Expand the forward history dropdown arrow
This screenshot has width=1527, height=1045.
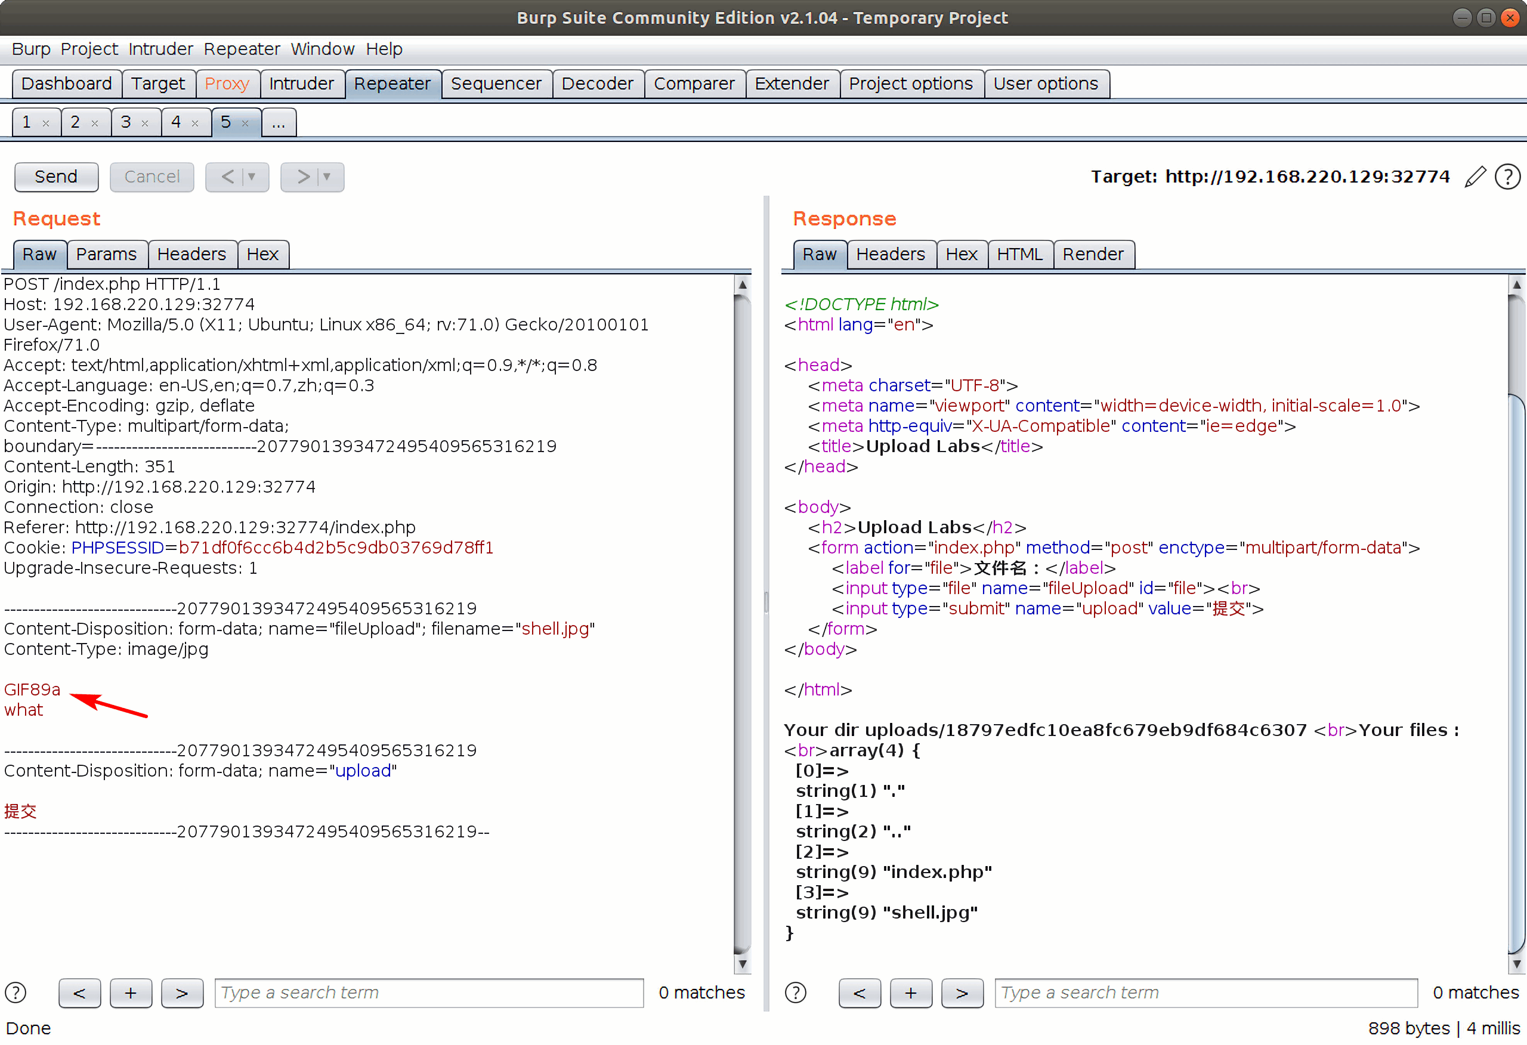[327, 177]
